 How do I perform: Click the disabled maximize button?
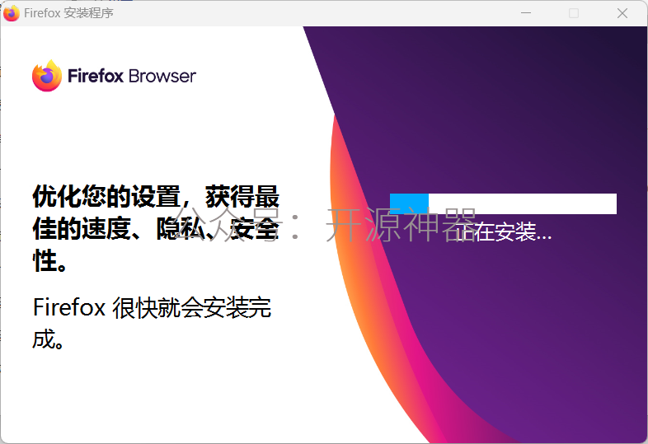point(574,13)
